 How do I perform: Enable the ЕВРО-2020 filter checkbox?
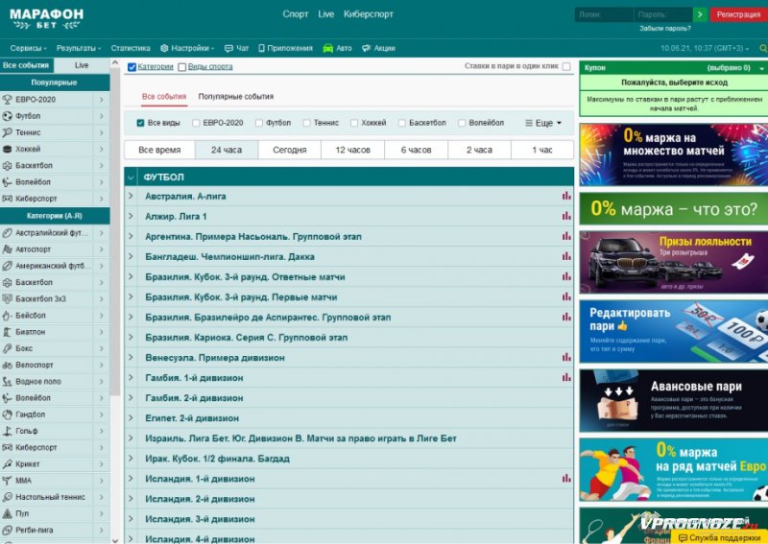pyautogui.click(x=197, y=123)
